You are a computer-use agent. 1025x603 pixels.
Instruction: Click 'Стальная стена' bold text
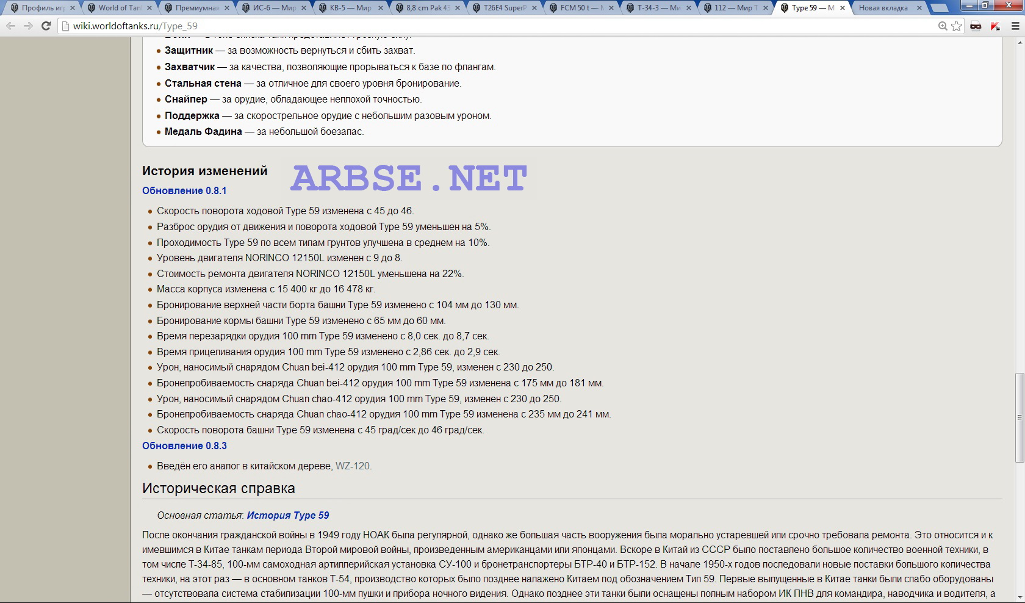[x=203, y=83]
